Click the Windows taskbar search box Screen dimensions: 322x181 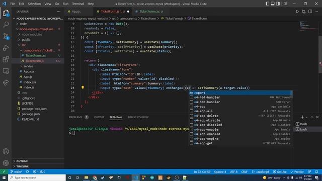(x=37, y=177)
